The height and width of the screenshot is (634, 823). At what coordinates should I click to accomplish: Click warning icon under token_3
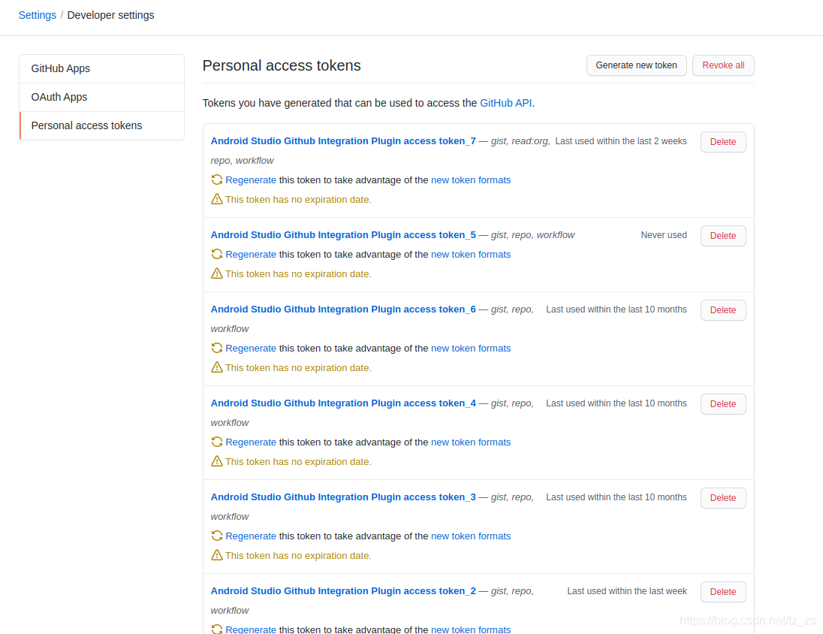click(x=217, y=555)
